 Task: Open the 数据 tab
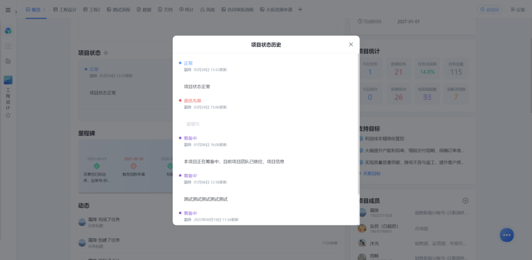click(x=144, y=9)
